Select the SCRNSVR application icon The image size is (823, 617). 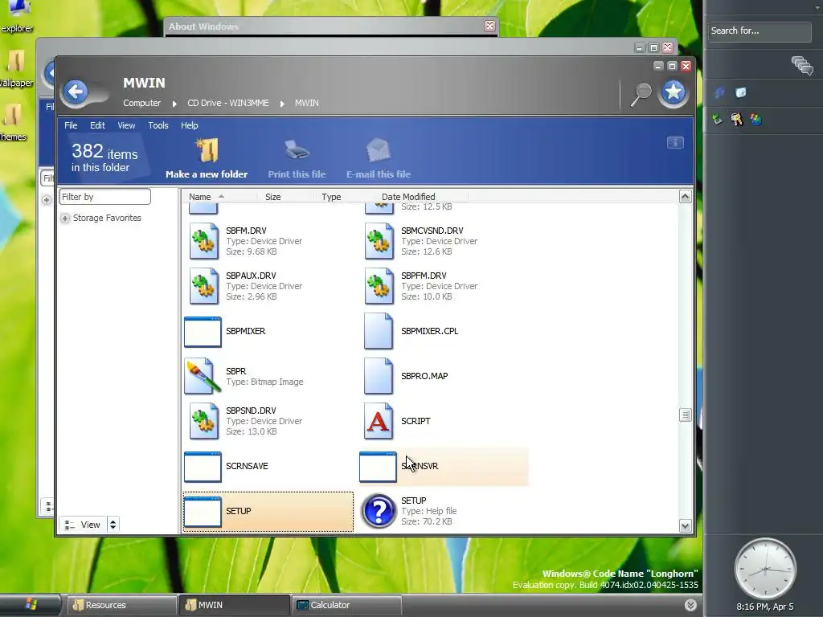click(x=378, y=467)
